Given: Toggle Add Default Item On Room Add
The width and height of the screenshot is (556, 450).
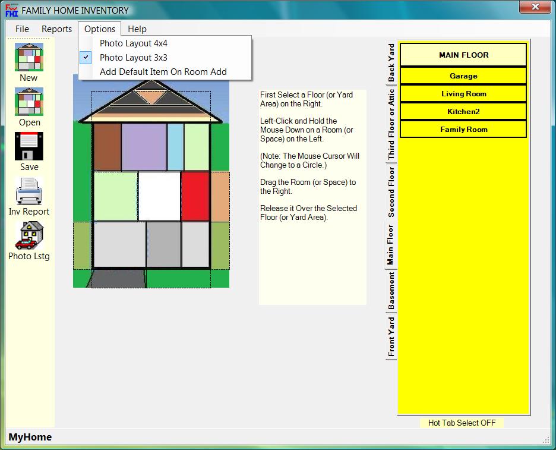Looking at the screenshot, I should point(165,72).
